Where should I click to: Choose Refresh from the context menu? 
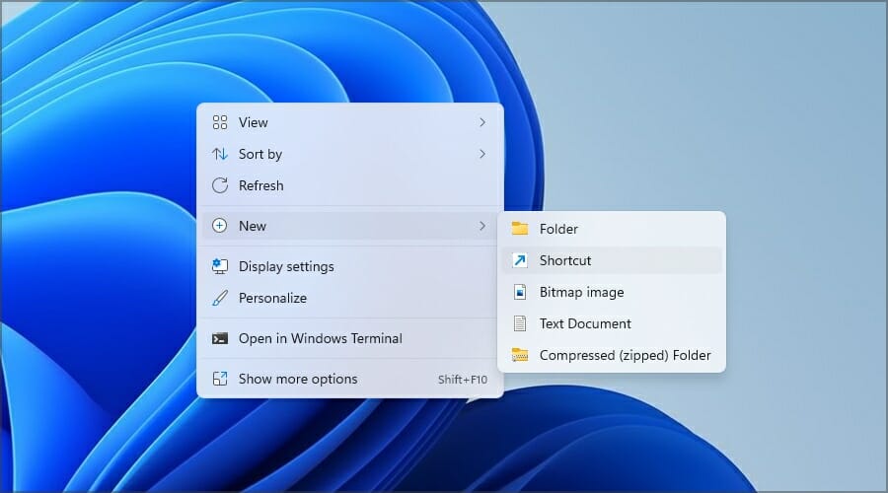coord(350,185)
